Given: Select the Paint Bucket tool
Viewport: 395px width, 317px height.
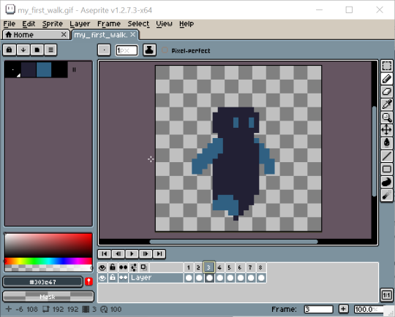Looking at the screenshot, I should click(x=387, y=143).
